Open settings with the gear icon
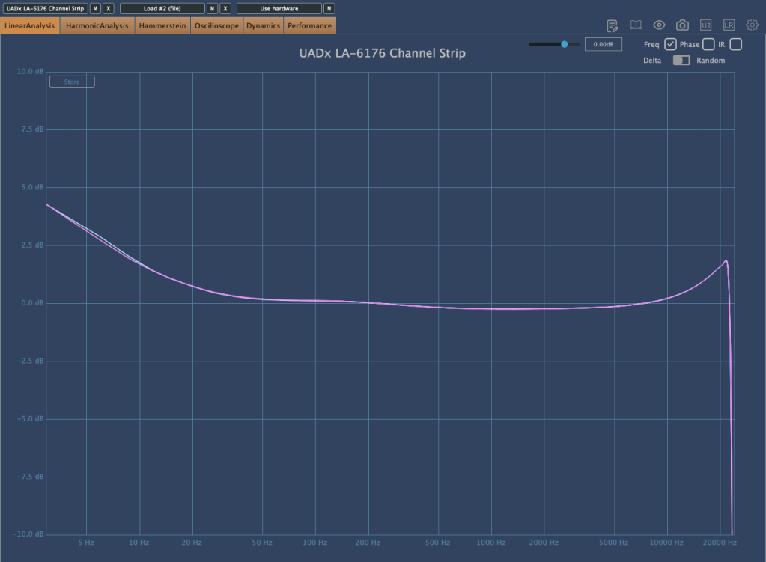The width and height of the screenshot is (766, 562). click(x=752, y=25)
